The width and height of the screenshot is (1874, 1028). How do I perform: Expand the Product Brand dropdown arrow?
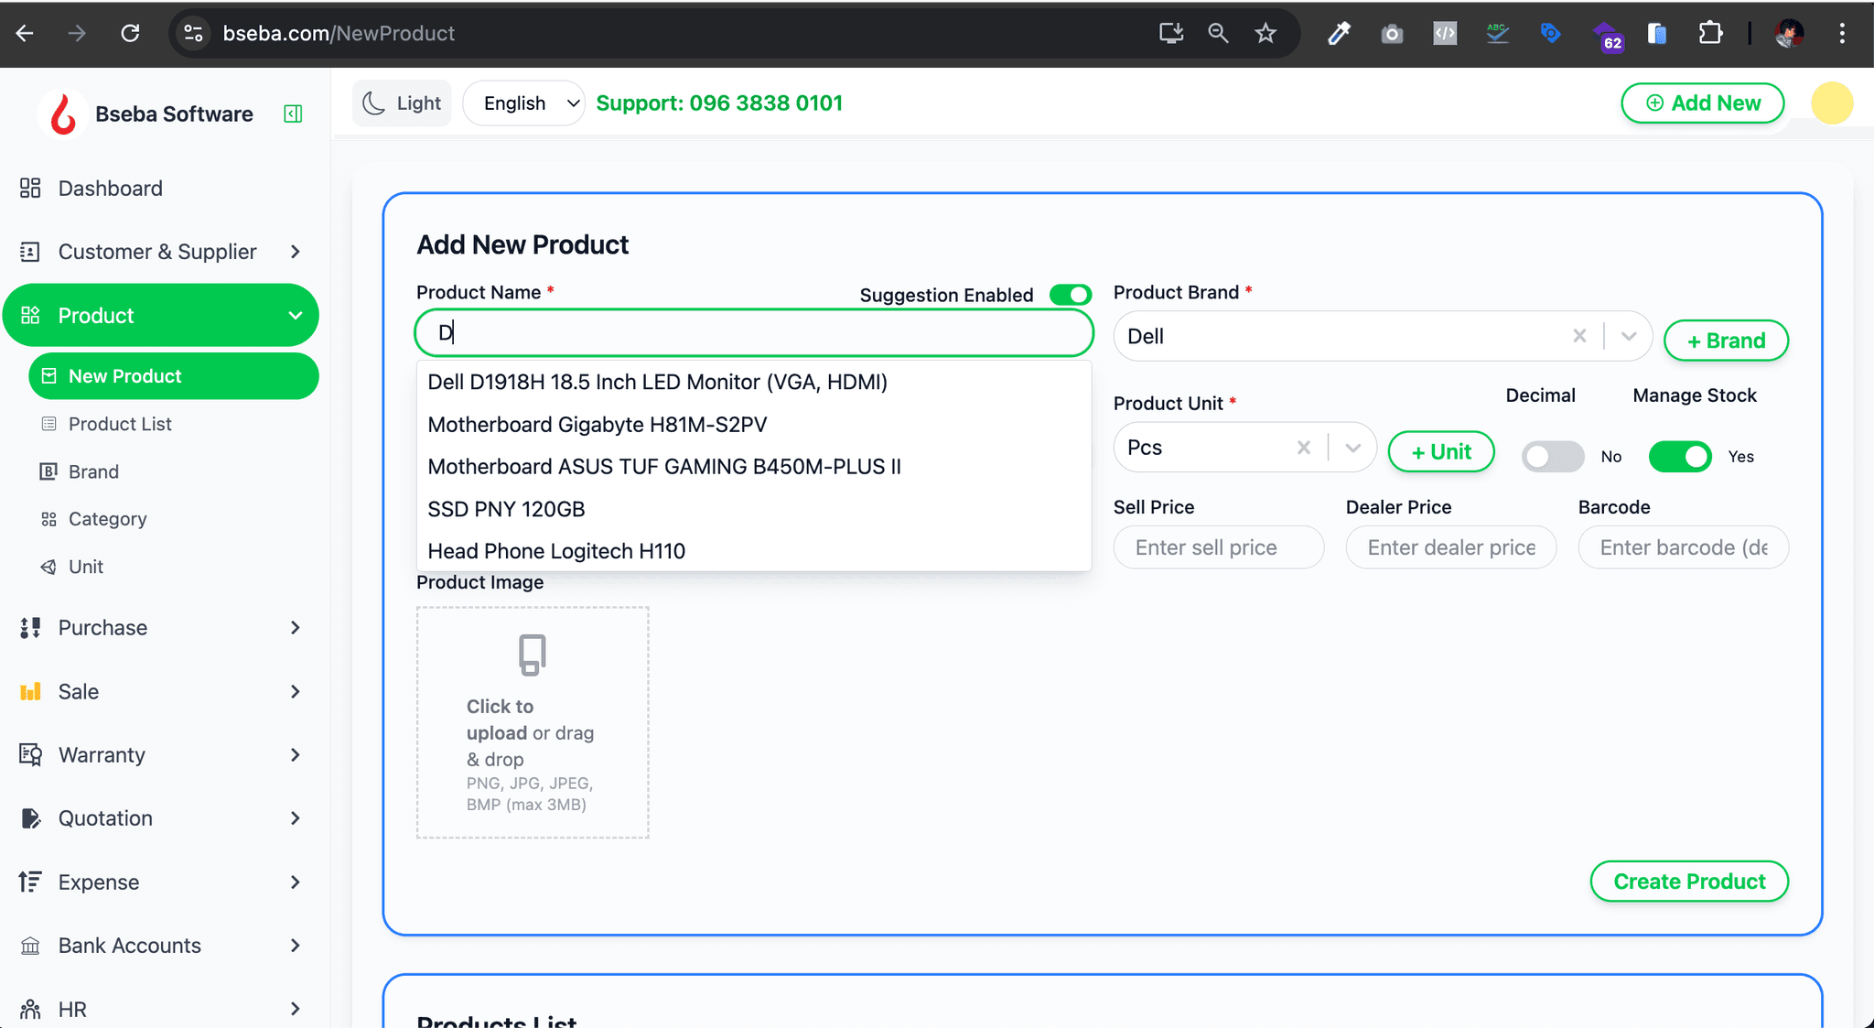click(1629, 336)
